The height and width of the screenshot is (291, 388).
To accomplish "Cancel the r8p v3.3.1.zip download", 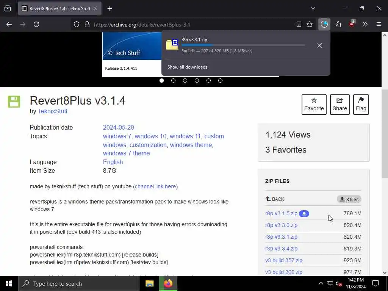I will (x=319, y=45).
